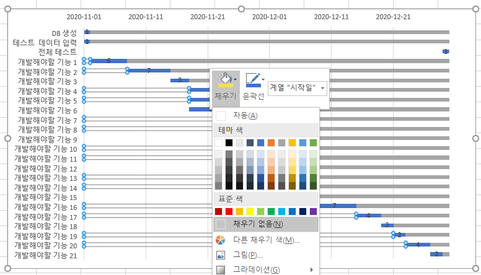The image size is (481, 275).
Task: Click the 채우기 paint bucket icon
Action: coord(226,80)
